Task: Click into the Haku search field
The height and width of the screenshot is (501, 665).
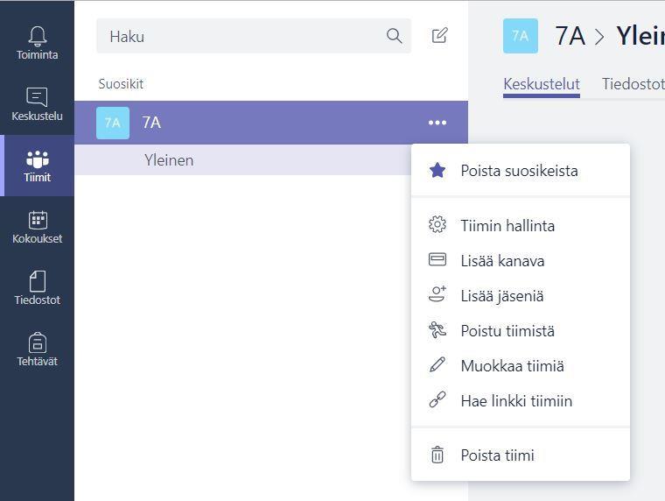Action: point(254,36)
